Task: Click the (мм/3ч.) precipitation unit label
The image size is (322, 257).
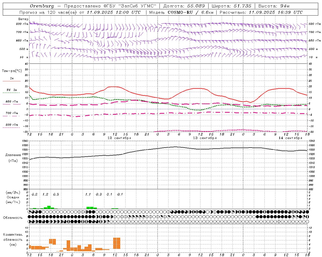Action: [13, 192]
